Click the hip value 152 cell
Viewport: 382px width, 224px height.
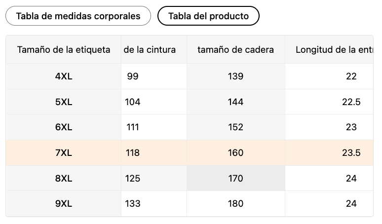[x=236, y=127]
